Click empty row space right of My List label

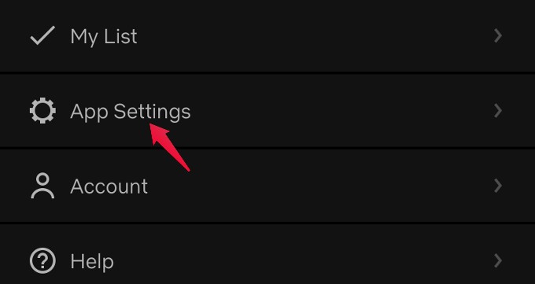point(314,35)
